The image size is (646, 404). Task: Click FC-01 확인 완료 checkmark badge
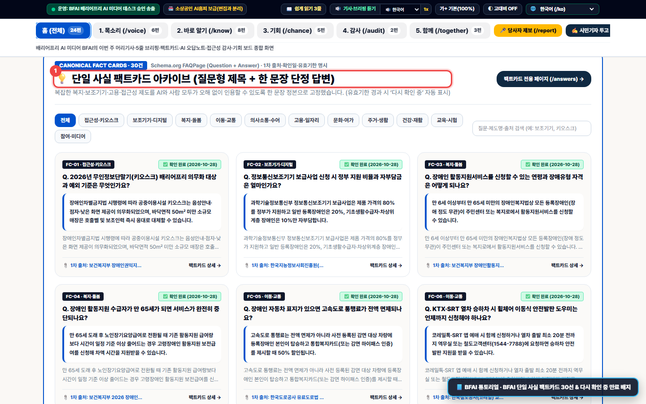[x=190, y=165]
